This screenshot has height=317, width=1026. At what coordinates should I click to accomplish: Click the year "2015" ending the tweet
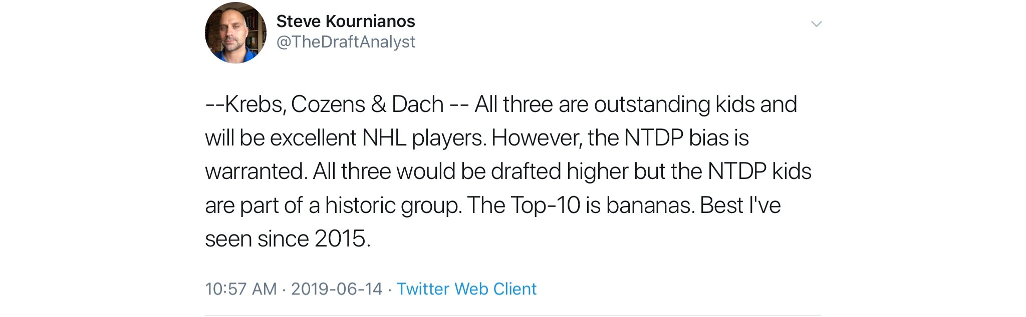[340, 239]
